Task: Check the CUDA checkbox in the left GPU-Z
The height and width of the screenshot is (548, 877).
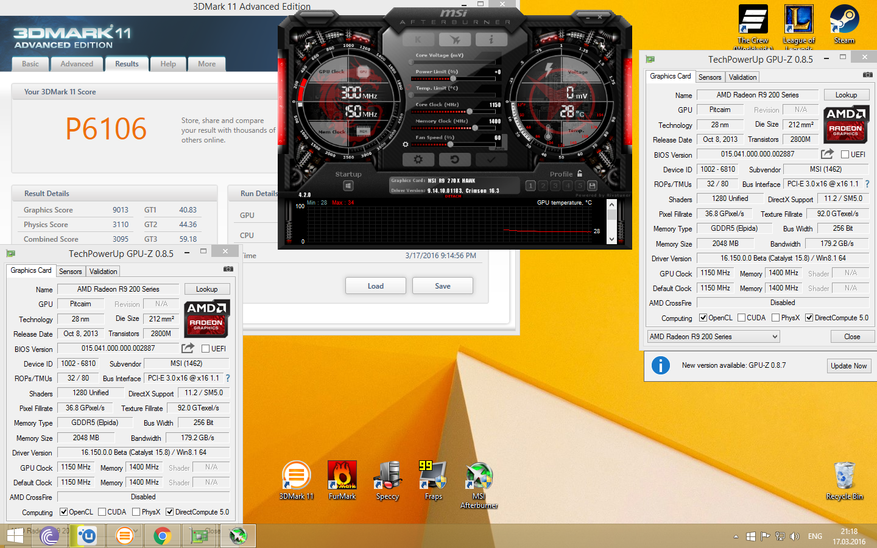Action: (x=102, y=512)
